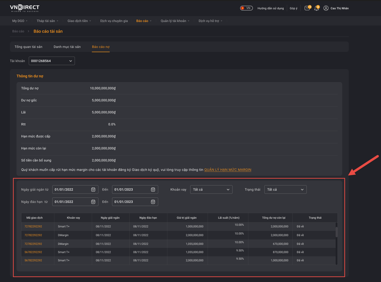Open Dịch vụ chuyên gia menu item
Screen dimensions: 381x282
click(x=114, y=21)
